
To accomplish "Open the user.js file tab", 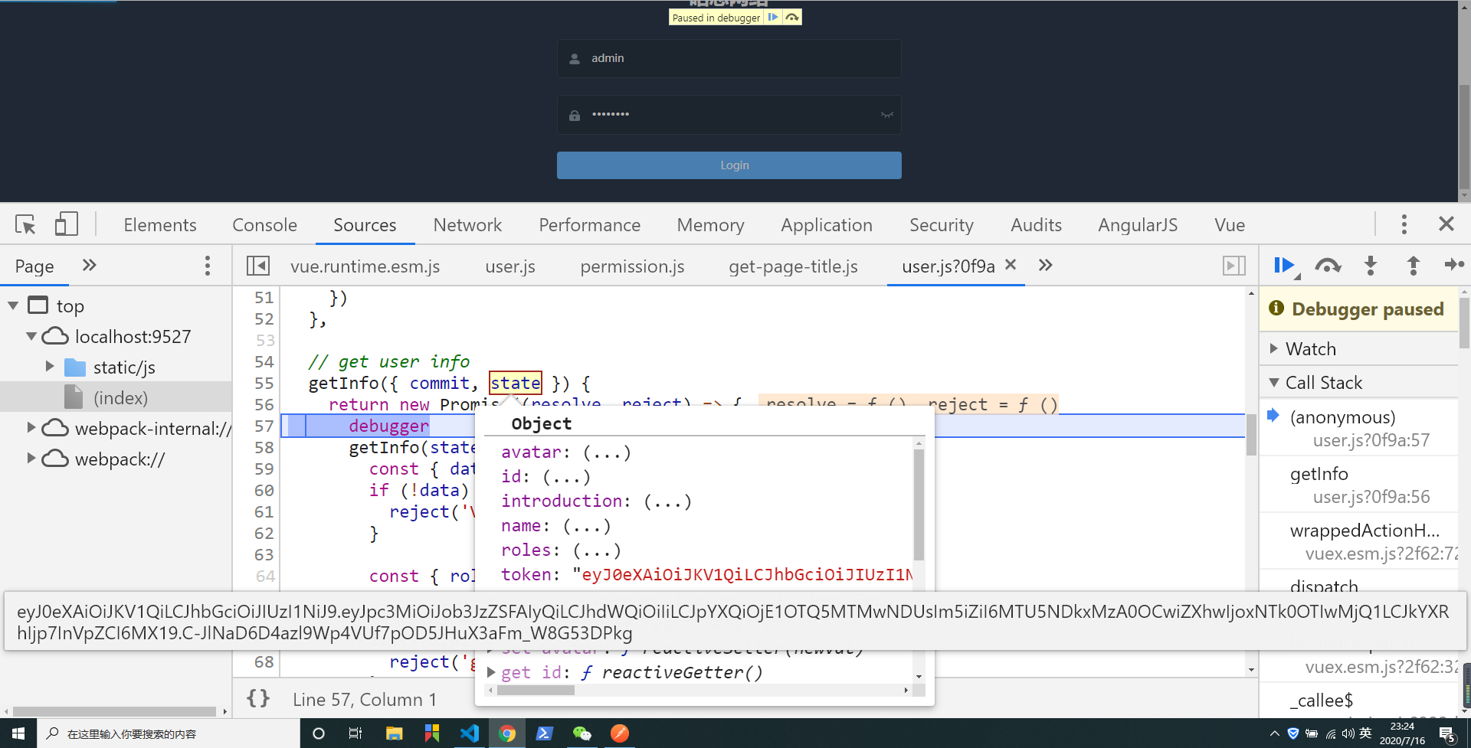I will click(x=510, y=266).
